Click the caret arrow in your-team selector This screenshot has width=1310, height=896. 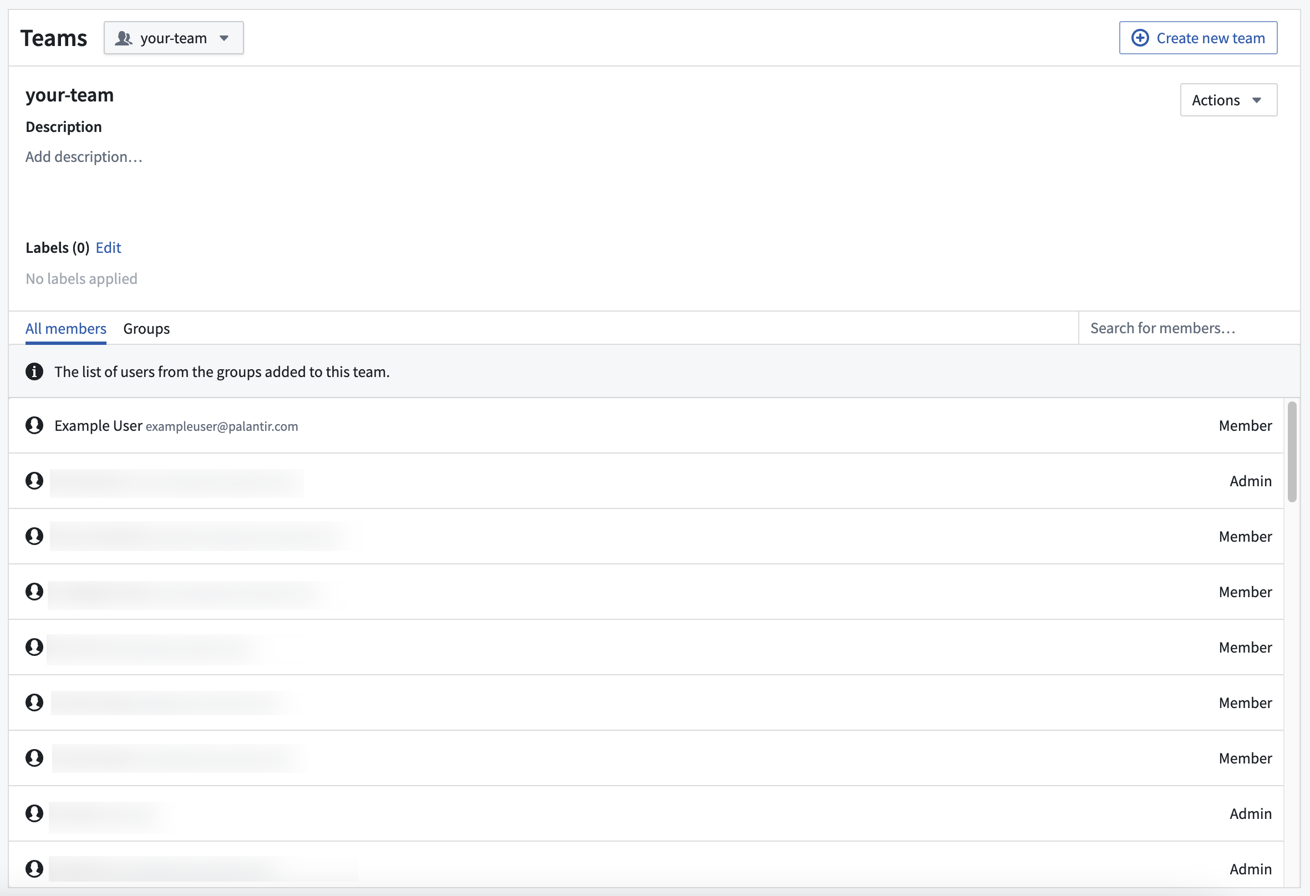click(225, 38)
